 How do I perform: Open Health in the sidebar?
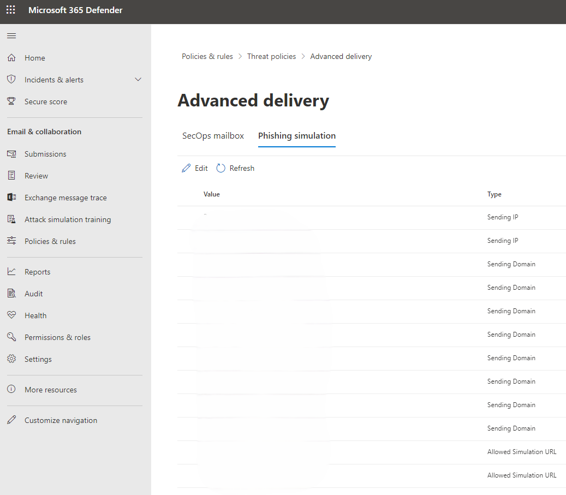pyautogui.click(x=35, y=315)
